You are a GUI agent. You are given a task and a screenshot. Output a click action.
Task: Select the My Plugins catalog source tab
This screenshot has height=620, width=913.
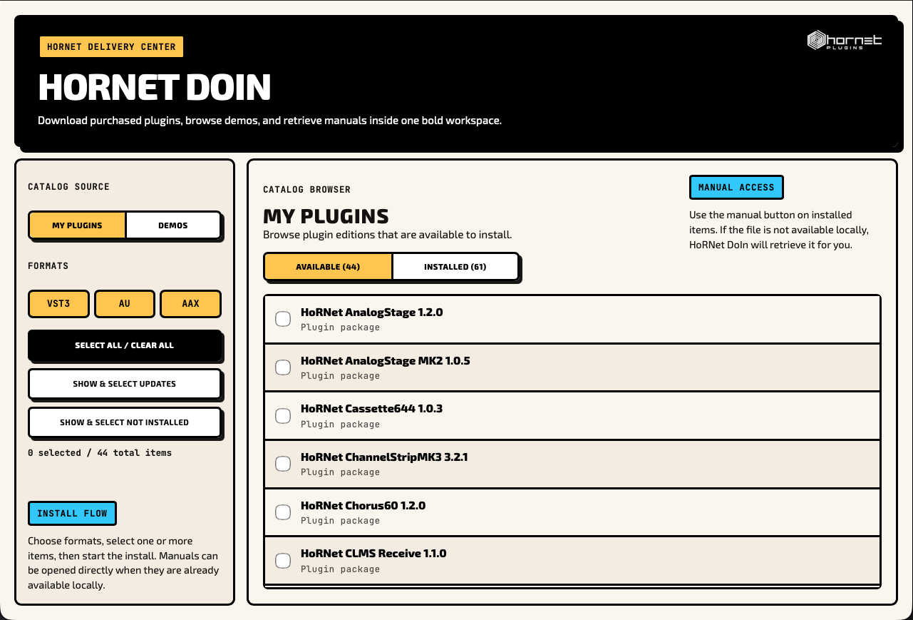tap(77, 225)
